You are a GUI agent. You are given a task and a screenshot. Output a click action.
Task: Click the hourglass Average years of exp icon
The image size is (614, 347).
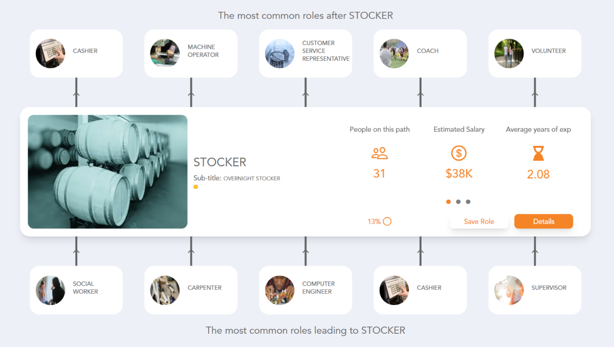point(538,153)
